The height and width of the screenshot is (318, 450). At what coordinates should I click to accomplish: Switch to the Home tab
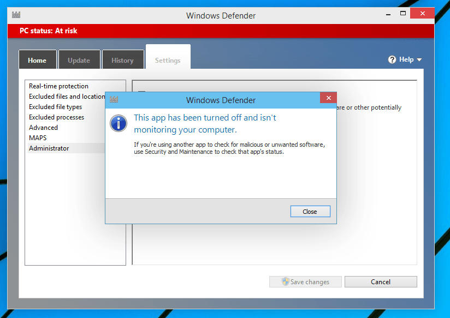[x=37, y=59]
